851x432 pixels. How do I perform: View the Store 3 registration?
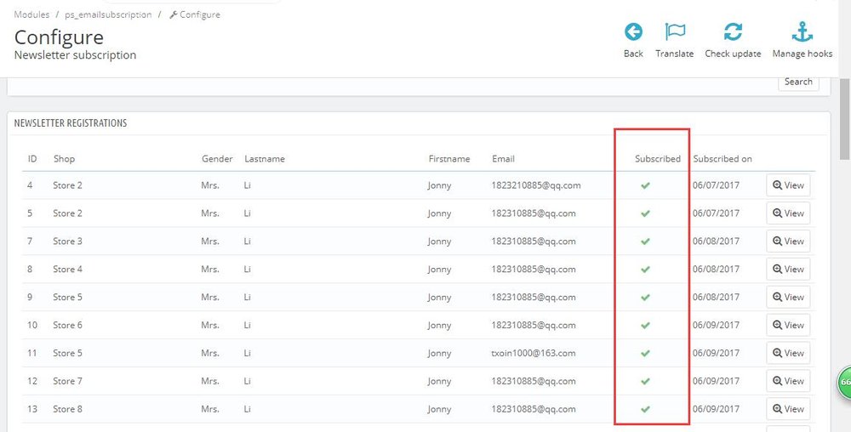coord(788,242)
